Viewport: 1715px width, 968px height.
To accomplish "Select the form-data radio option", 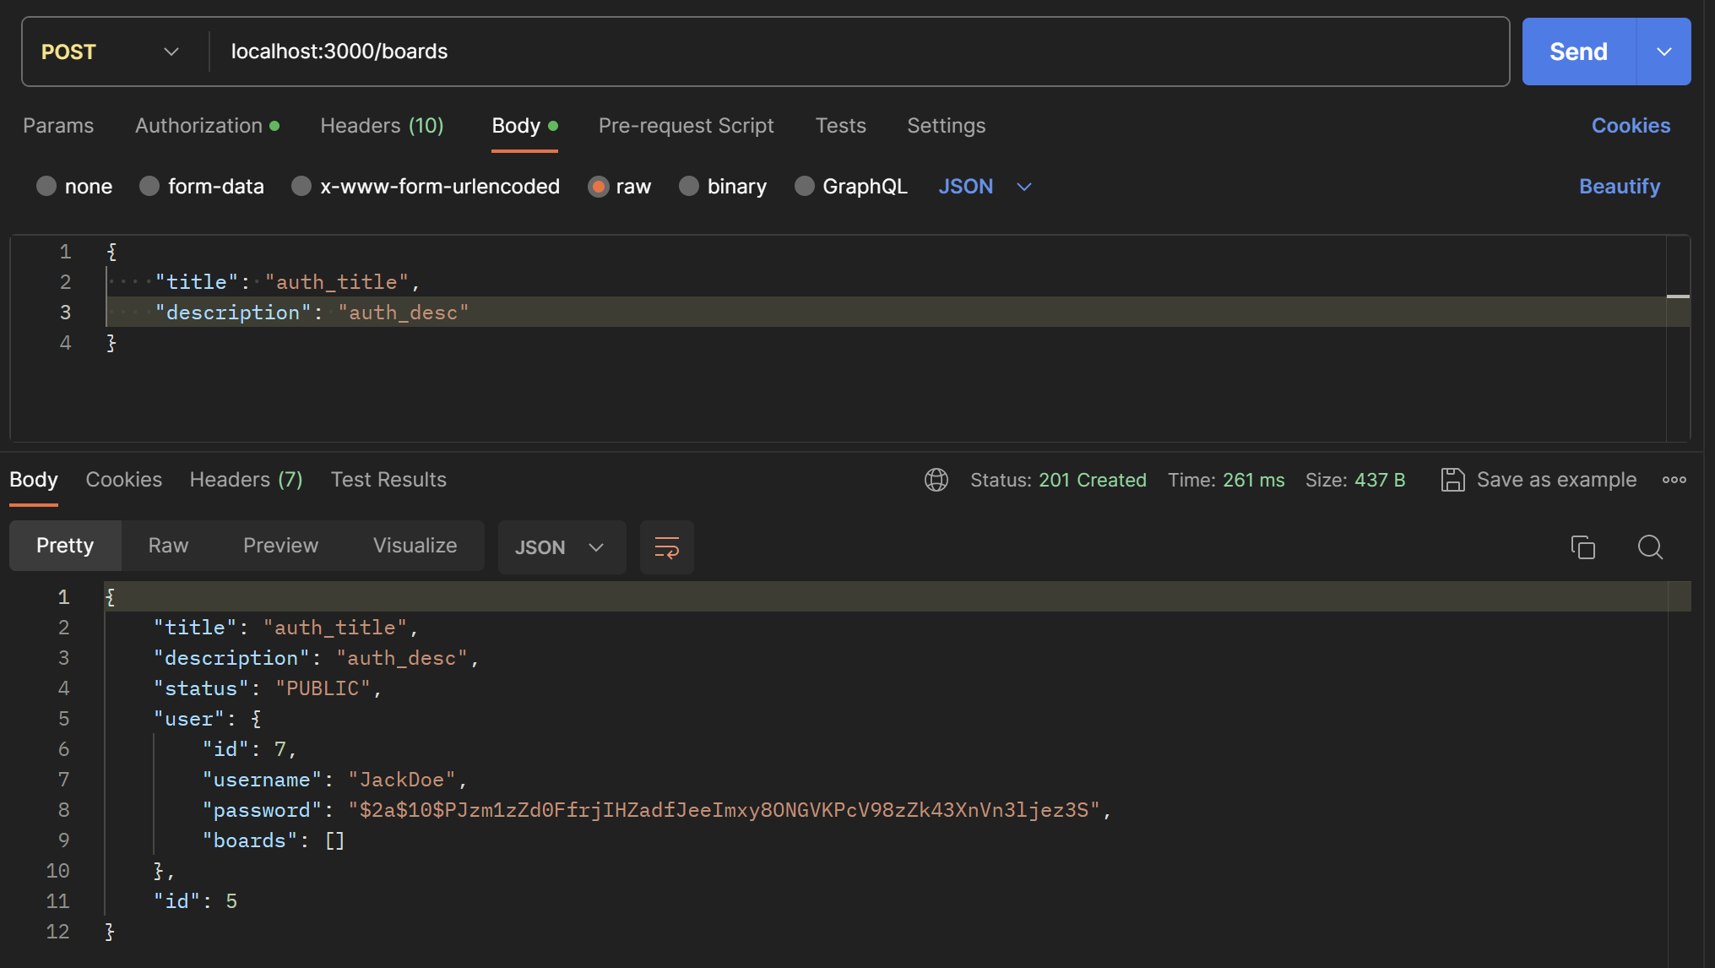I will (x=150, y=187).
